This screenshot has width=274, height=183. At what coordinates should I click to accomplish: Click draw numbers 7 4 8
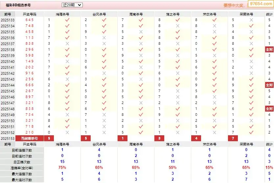[30, 26]
